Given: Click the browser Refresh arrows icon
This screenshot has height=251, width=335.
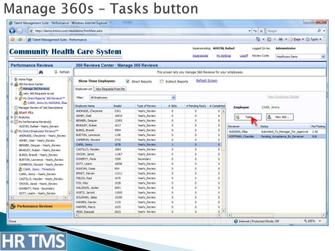Looking at the screenshot, I should (x=255, y=31).
